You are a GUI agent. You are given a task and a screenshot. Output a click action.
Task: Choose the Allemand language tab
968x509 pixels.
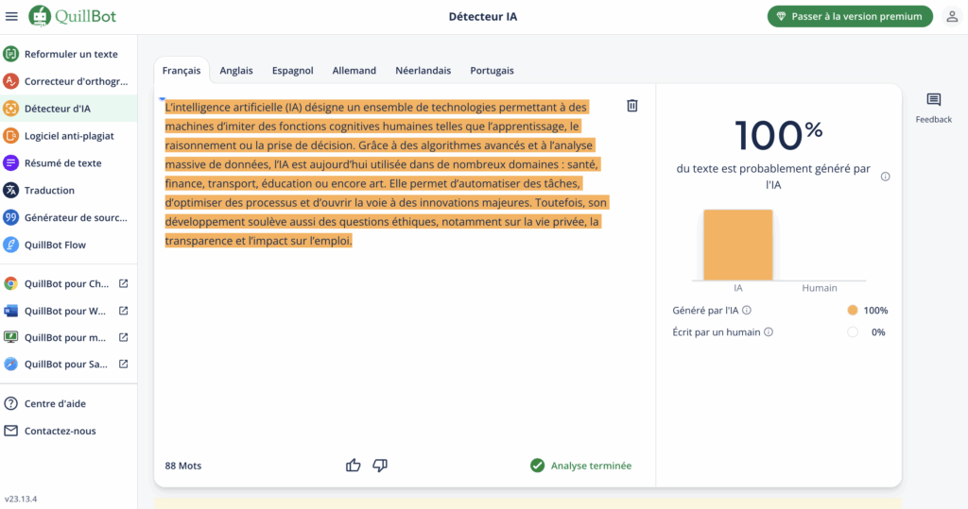354,70
